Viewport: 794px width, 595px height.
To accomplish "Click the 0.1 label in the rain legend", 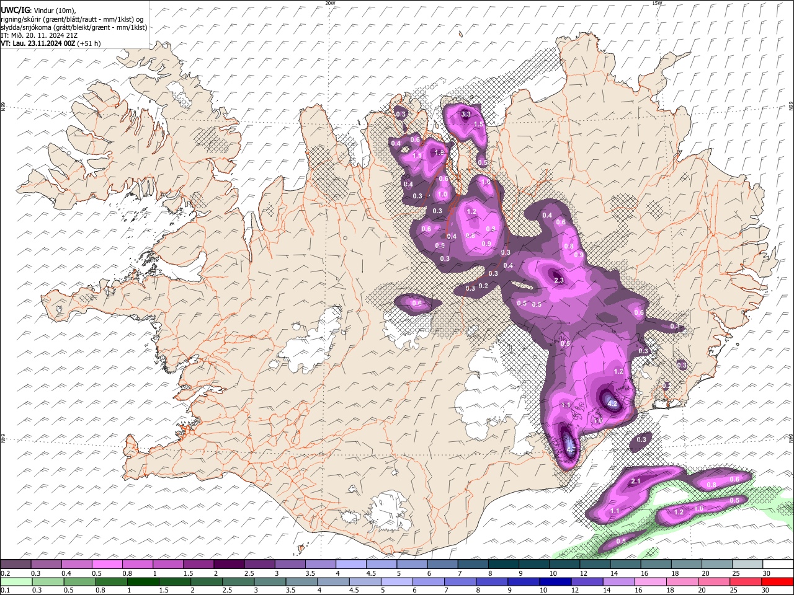I will 5,590.
